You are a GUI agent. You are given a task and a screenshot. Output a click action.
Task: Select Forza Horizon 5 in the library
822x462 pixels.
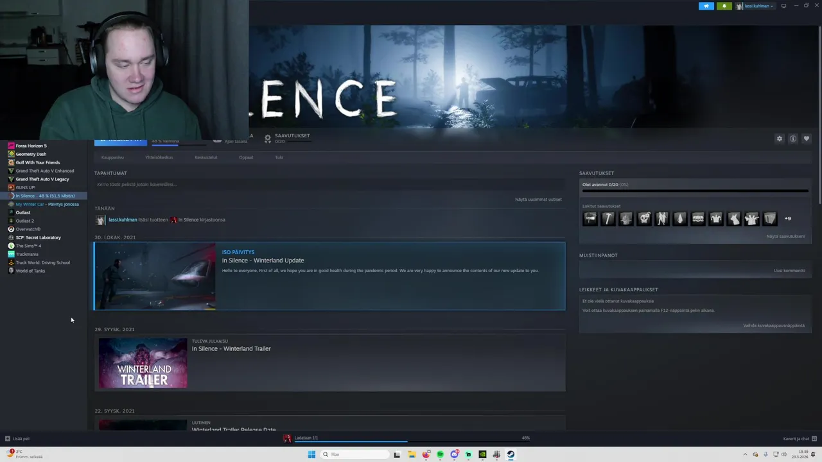tap(31, 146)
